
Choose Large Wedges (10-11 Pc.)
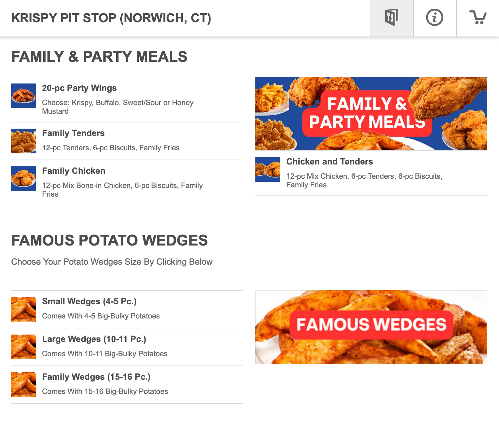pyautogui.click(x=94, y=339)
